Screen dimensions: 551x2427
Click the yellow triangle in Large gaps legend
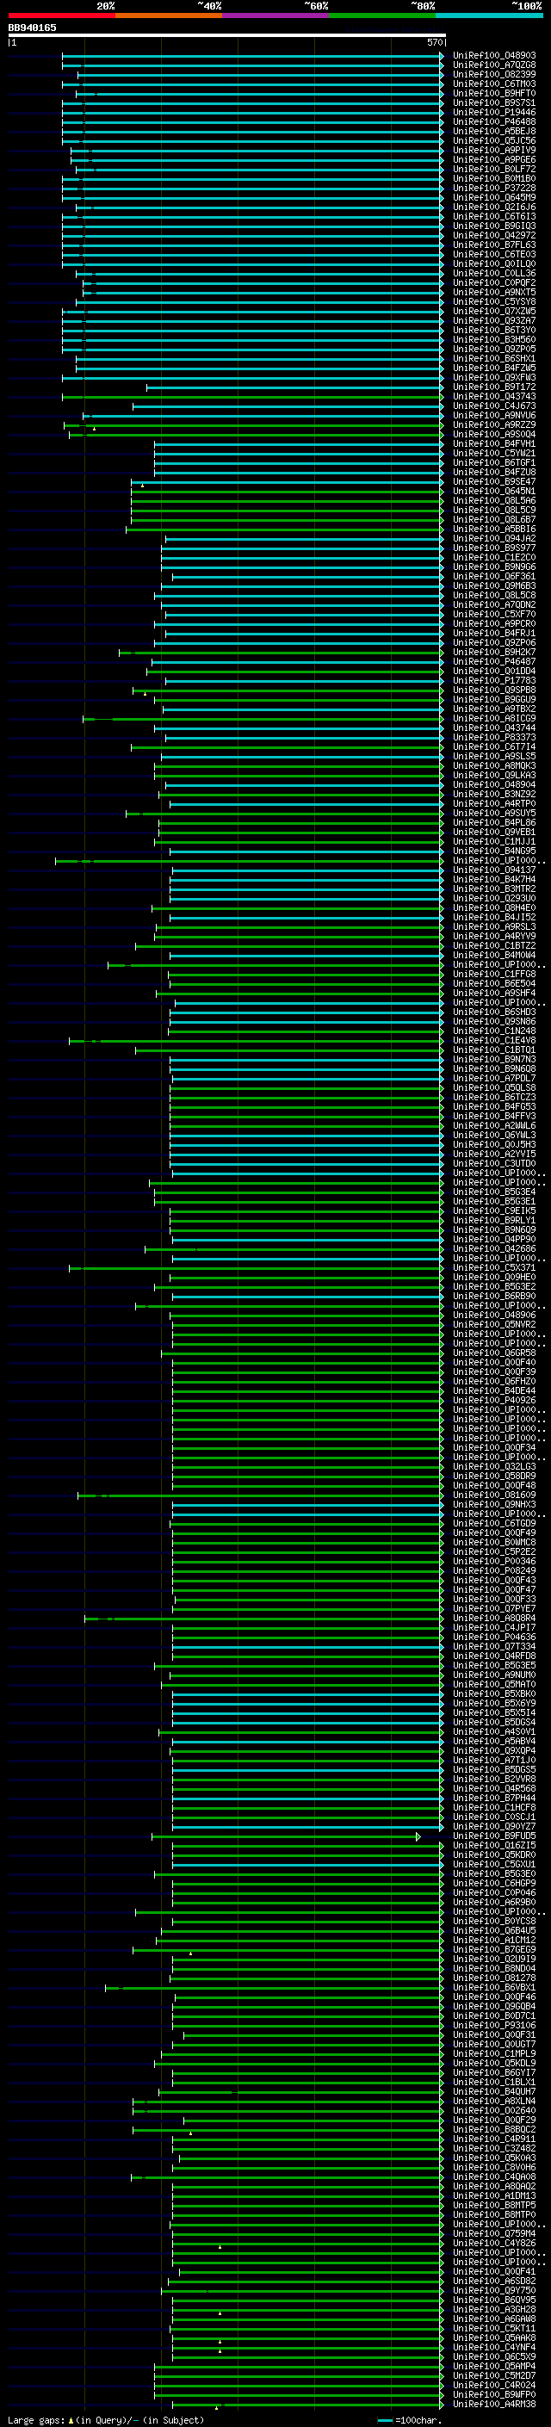click(x=71, y=2420)
